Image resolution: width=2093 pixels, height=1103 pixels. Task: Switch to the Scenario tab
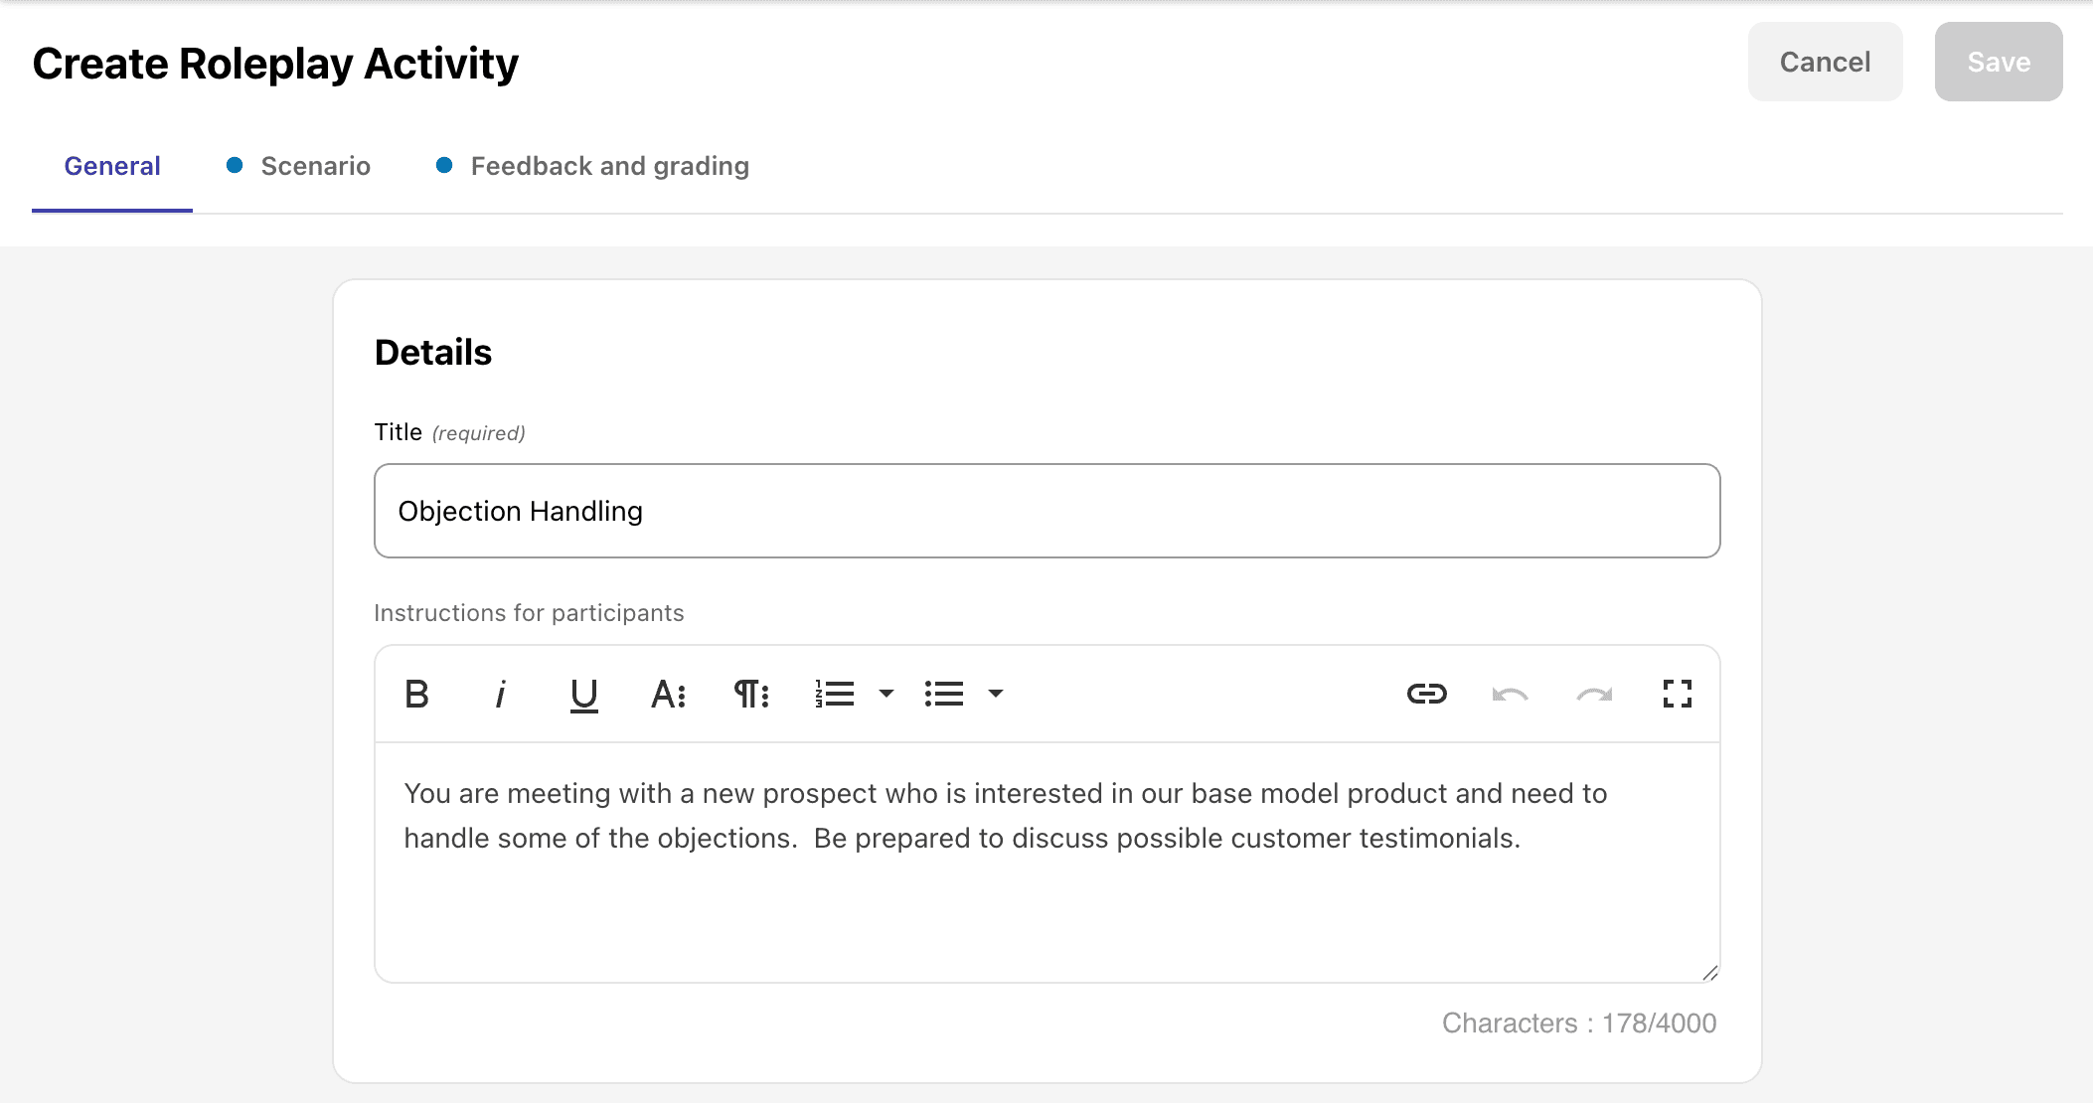click(x=314, y=166)
